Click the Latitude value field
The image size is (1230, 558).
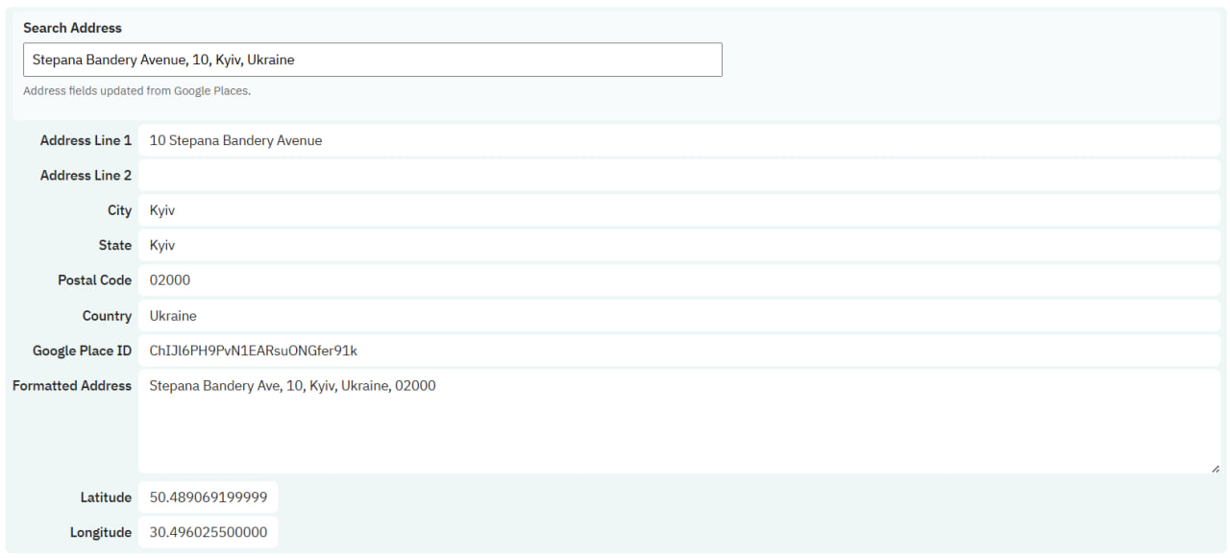click(209, 497)
